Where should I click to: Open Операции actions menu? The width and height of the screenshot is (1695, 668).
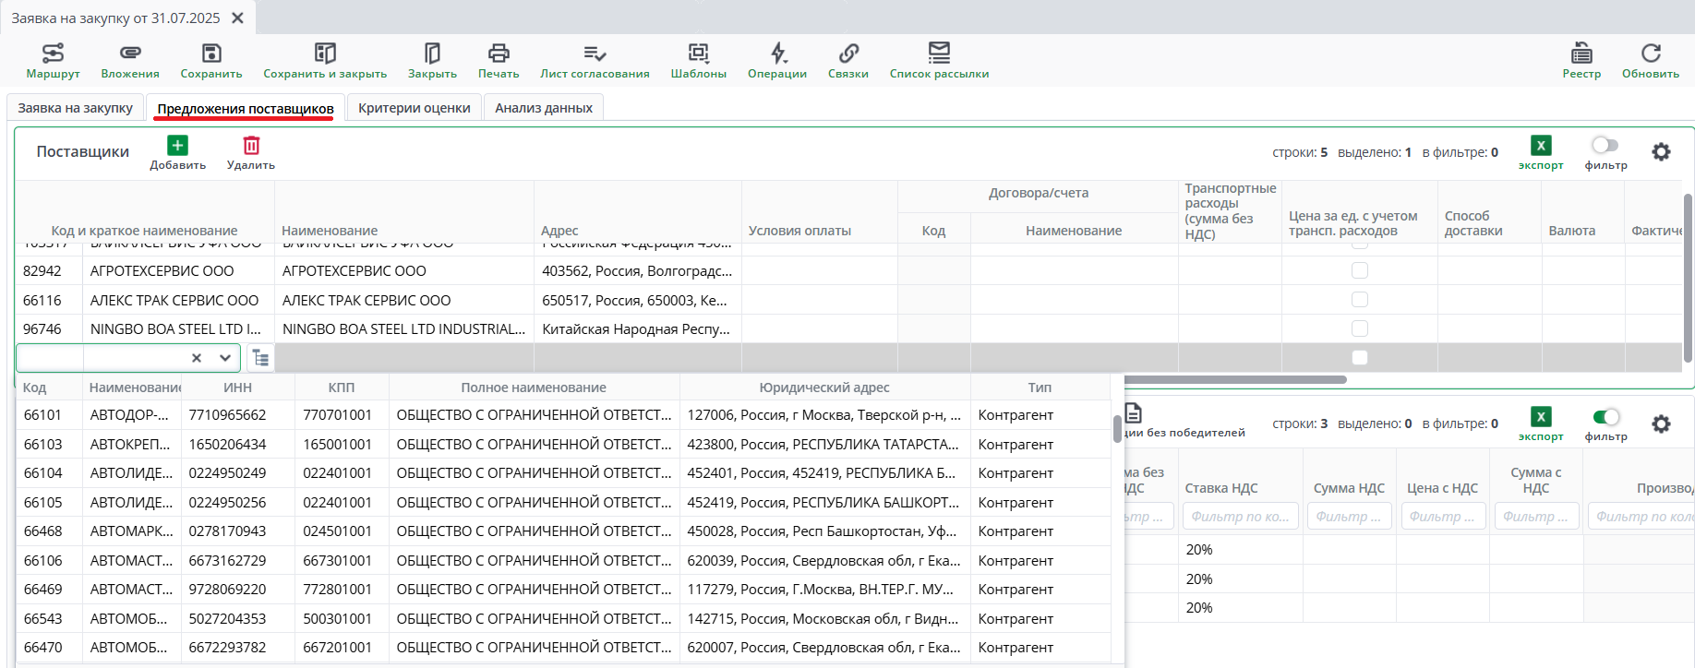(x=777, y=60)
